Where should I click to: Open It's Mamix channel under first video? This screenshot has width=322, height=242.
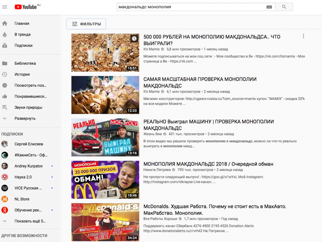click(x=151, y=49)
